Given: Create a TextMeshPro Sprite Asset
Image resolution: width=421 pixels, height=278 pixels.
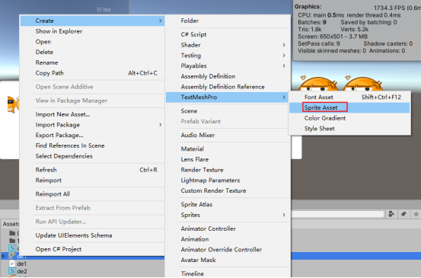Looking at the screenshot, I should click(349, 107).
